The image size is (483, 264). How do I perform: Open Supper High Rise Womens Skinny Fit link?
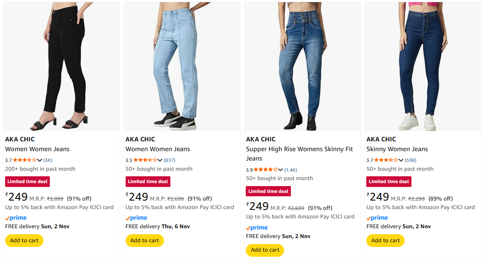pyautogui.click(x=299, y=149)
